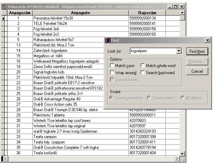Screen dimensions: 213x164
Task: Click Plakkfestő tbl. Mira-2 Ton row
Action: tap(68, 45)
